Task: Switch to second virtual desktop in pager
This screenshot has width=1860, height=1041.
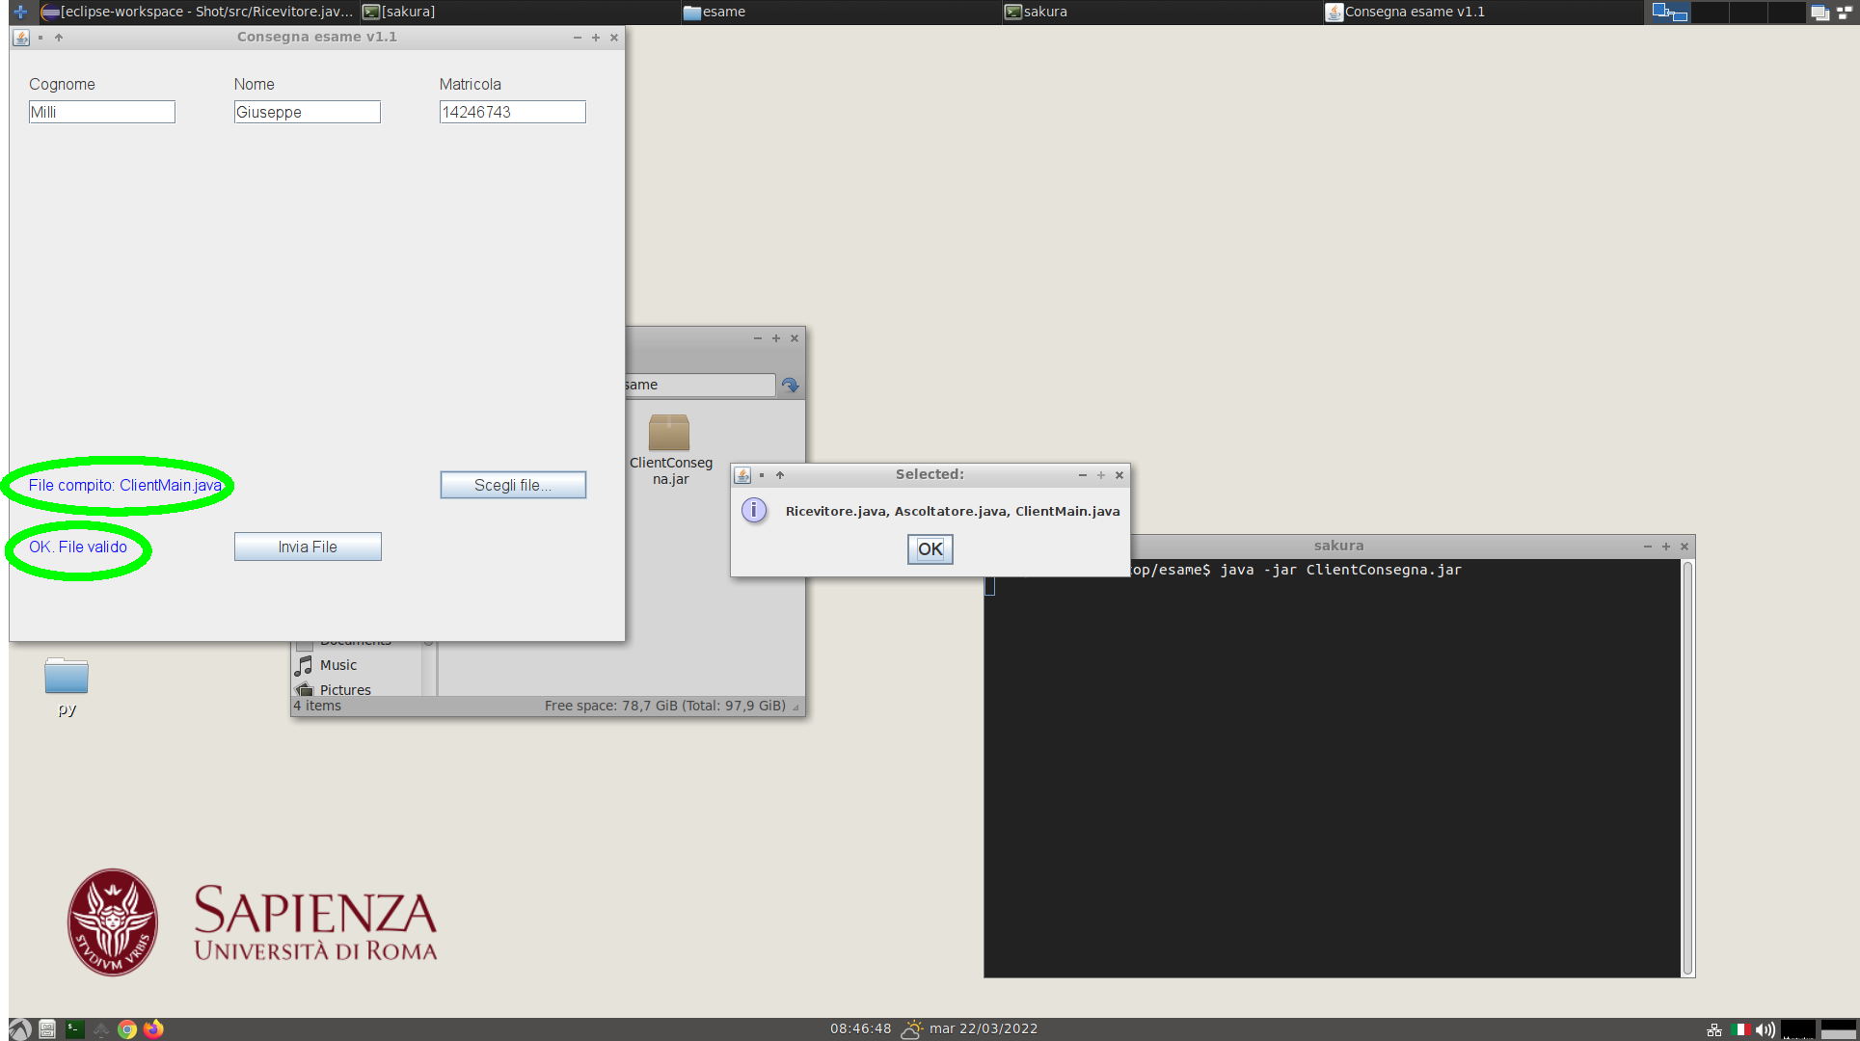Action: 1710,12
